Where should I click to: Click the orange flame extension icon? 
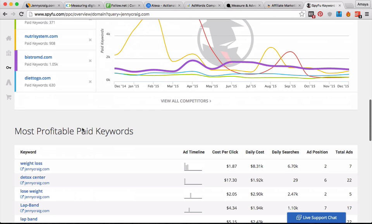coord(348,14)
